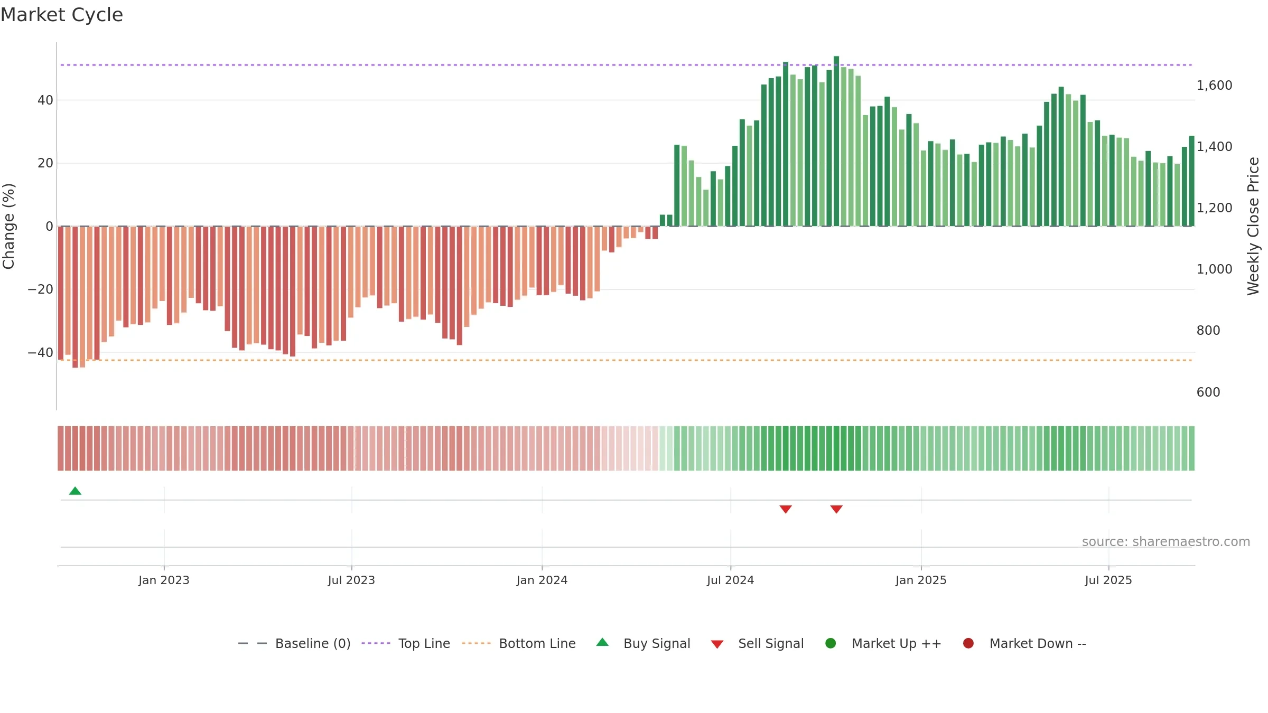Click the −40 change axis label
The height and width of the screenshot is (713, 1268).
[41, 353]
